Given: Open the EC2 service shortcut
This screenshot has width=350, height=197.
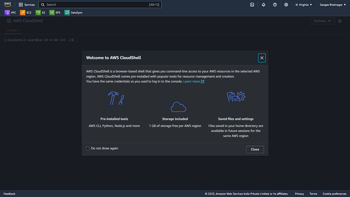Looking at the screenshot, I should (x=25, y=12).
